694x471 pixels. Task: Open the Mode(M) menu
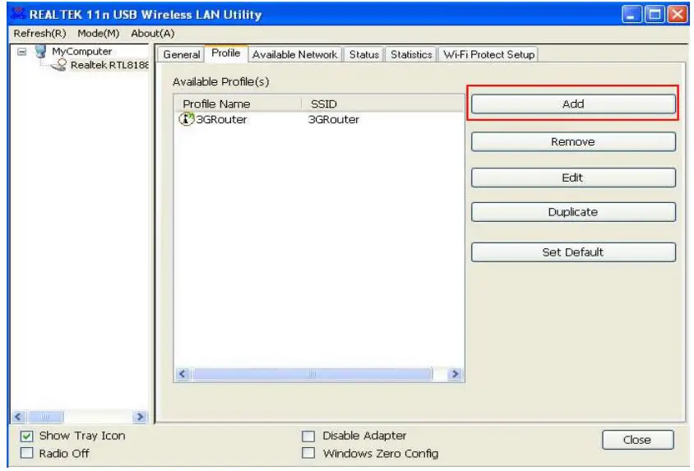98,33
